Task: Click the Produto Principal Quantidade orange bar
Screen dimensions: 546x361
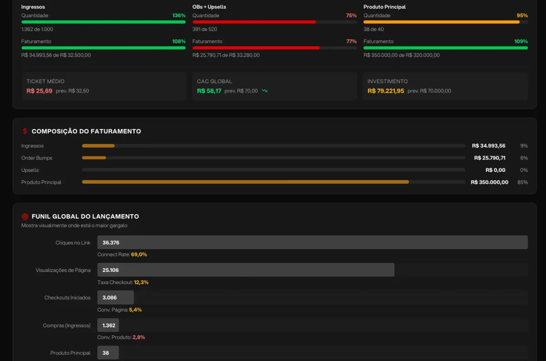Action: 446,22
